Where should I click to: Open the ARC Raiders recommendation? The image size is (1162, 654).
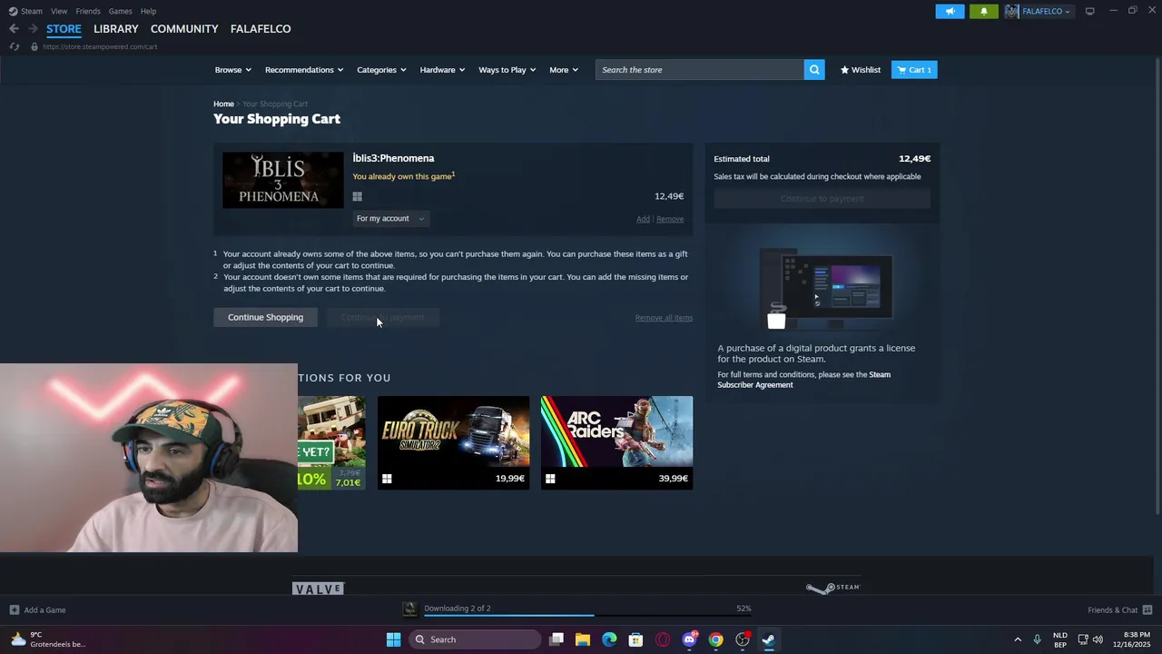[x=616, y=442]
